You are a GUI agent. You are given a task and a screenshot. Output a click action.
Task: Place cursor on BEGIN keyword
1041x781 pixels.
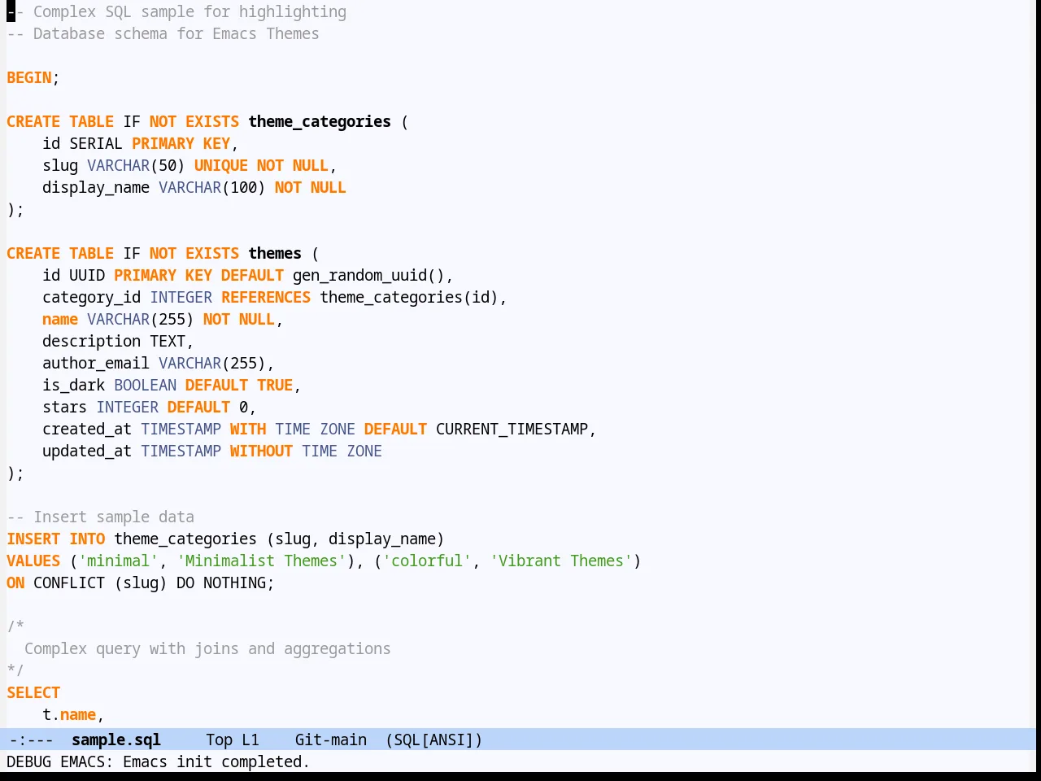(29, 77)
